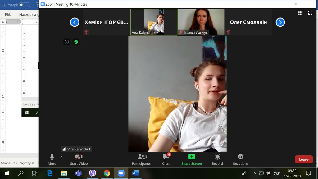
Task: Click the green encryption shield icon
Action: [x=76, y=42]
